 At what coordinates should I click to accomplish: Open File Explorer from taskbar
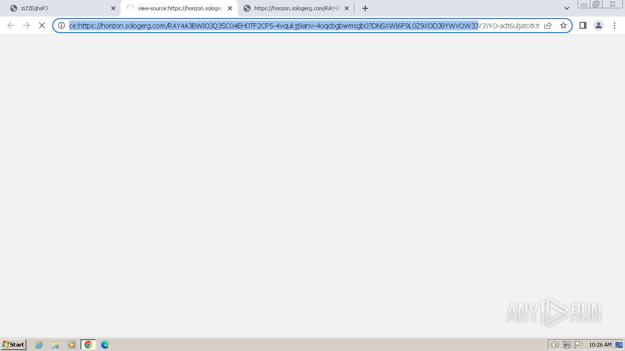pyautogui.click(x=55, y=345)
